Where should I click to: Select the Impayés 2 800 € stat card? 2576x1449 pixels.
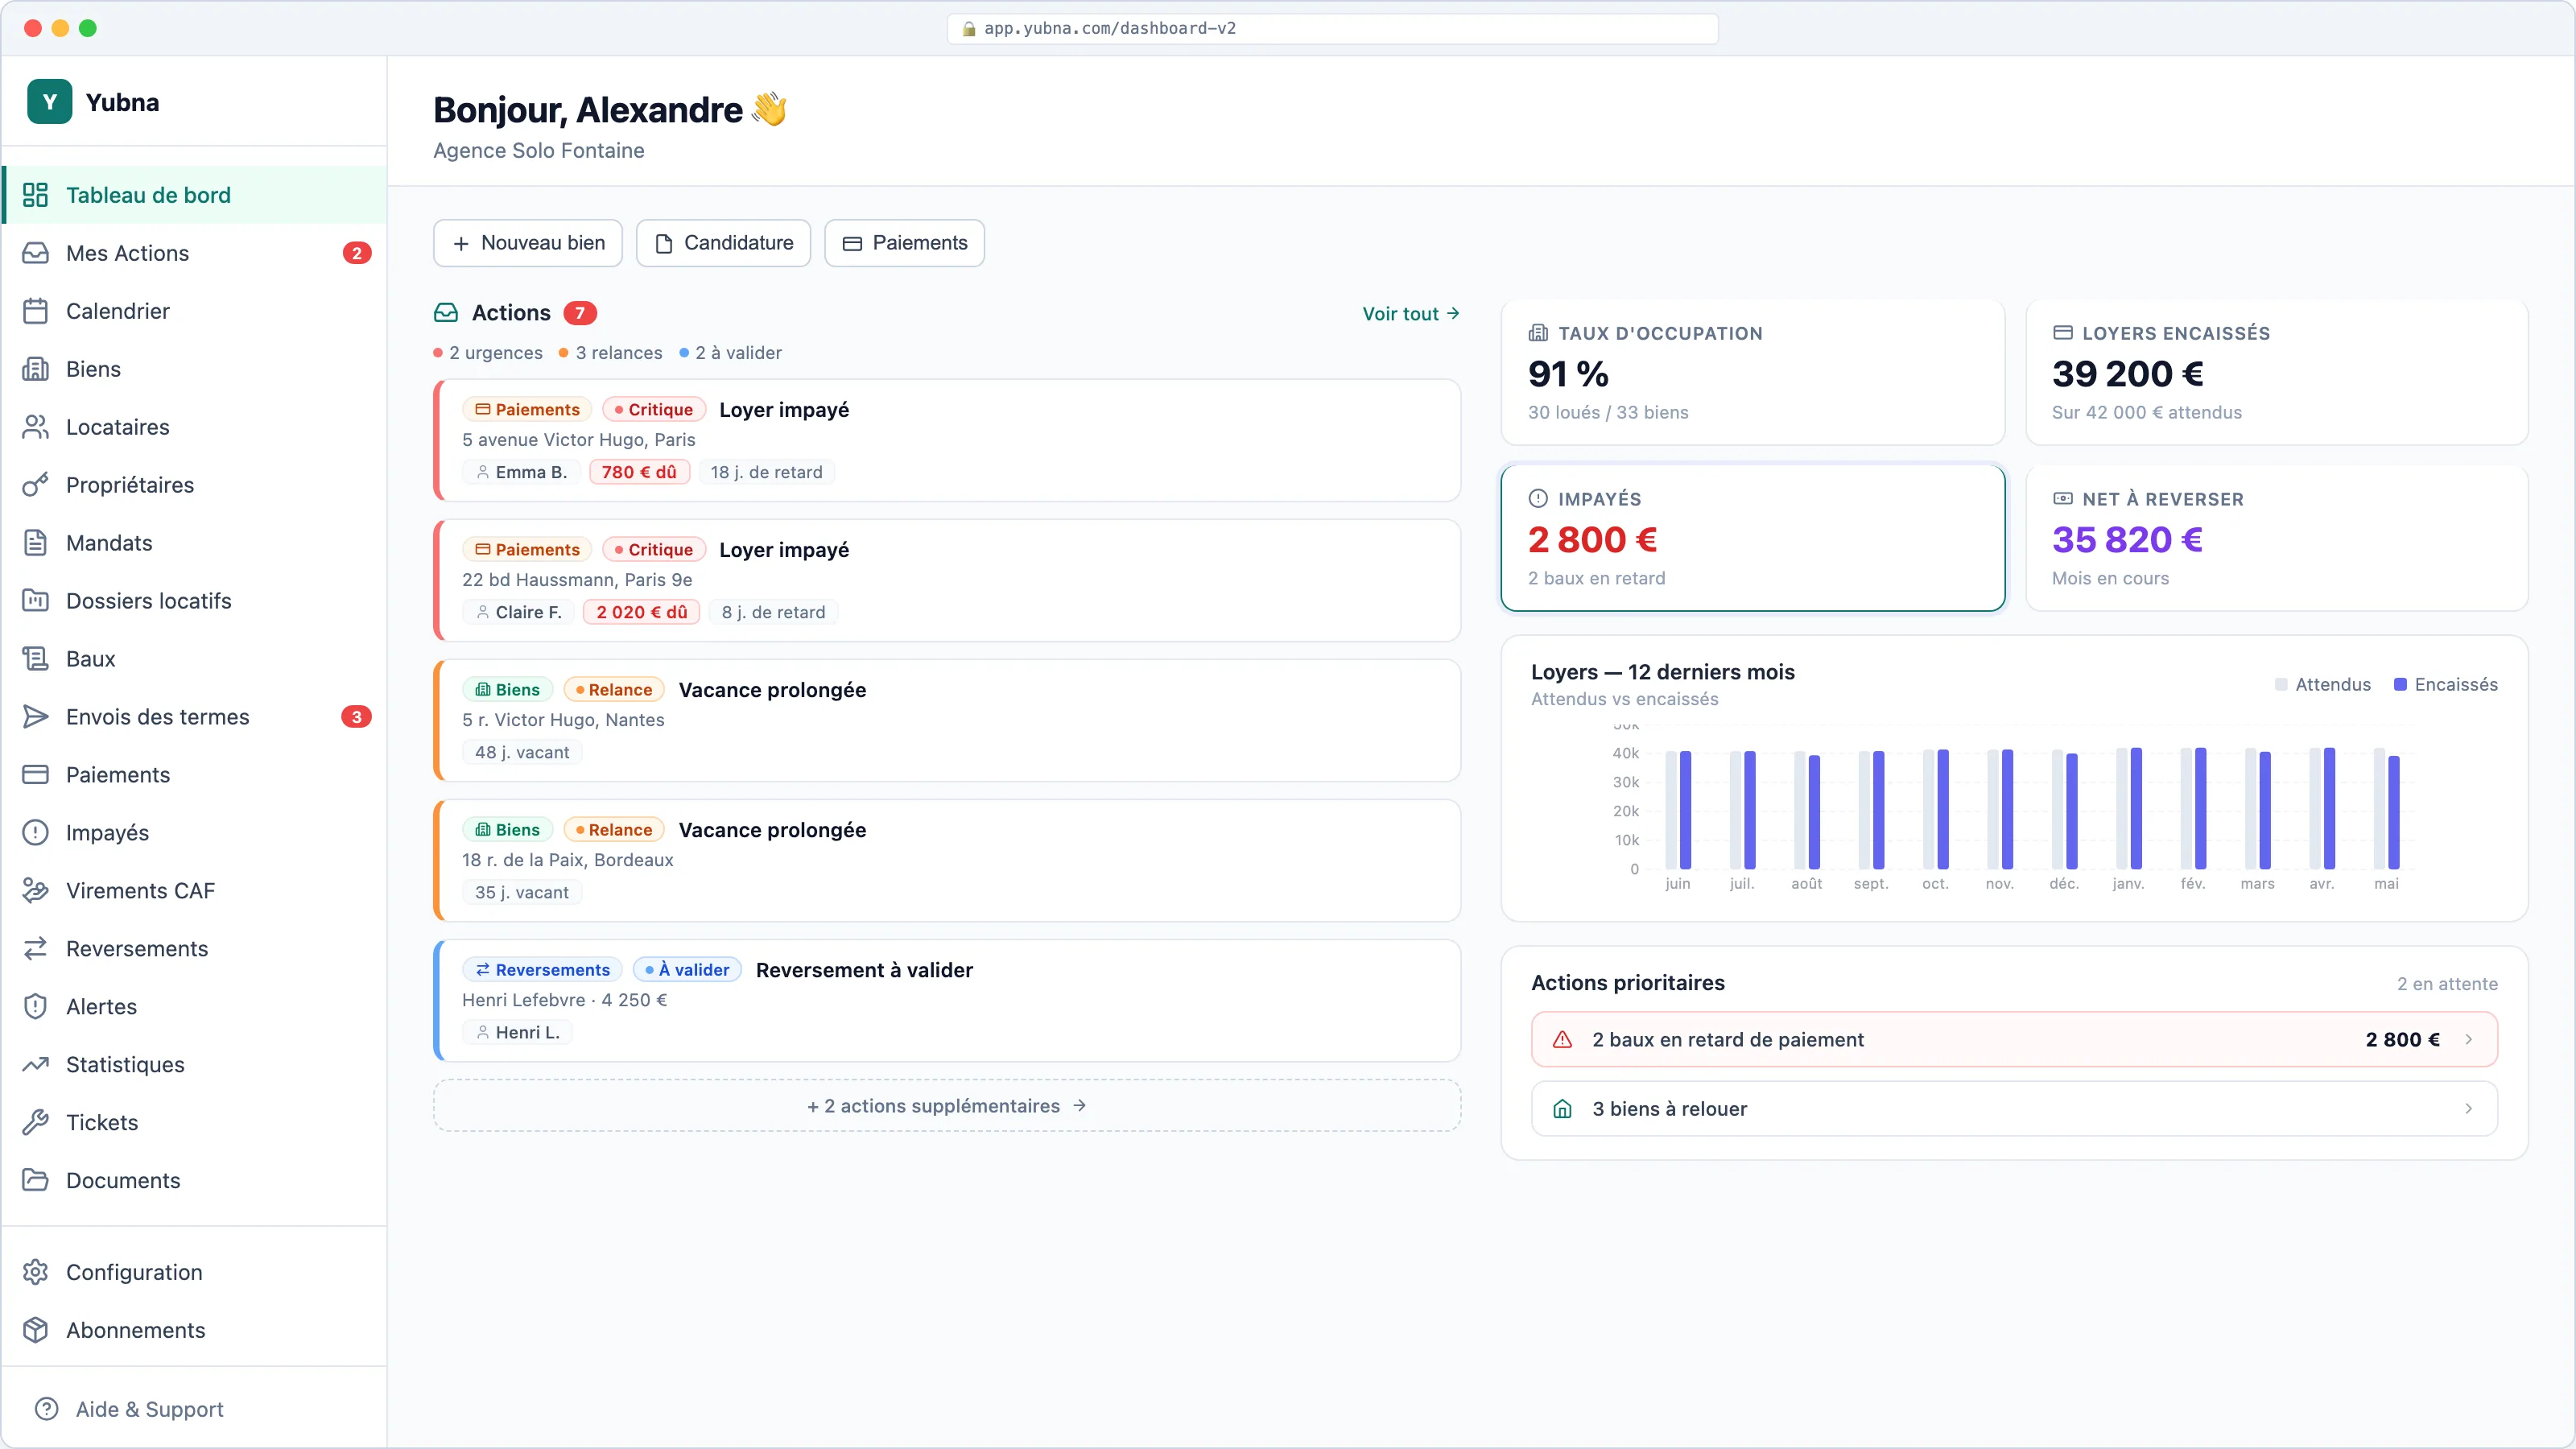(1753, 538)
